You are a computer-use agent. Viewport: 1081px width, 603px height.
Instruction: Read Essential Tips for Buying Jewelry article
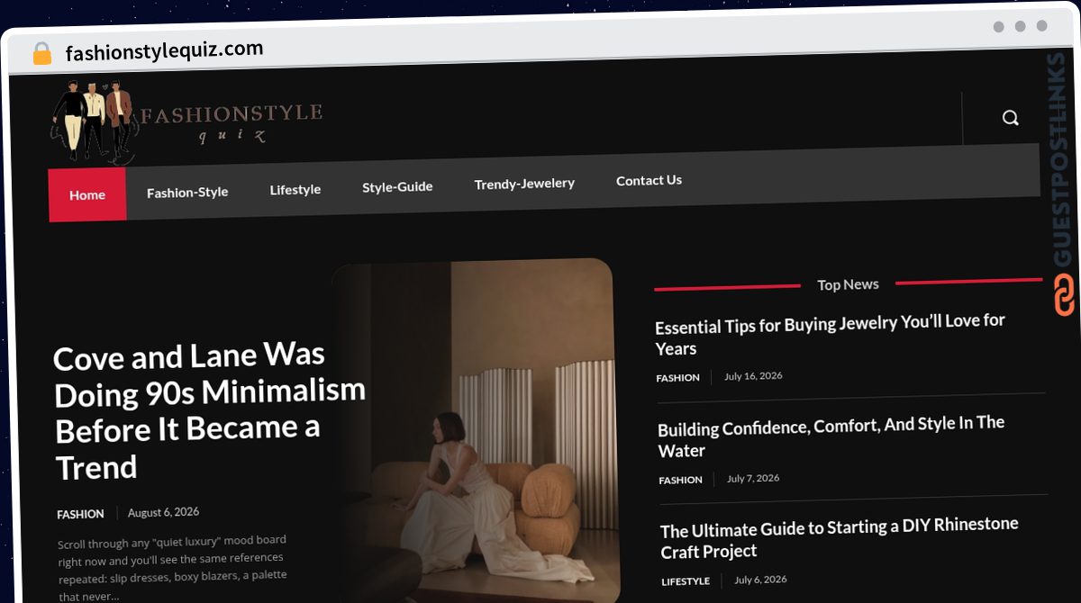click(x=830, y=334)
